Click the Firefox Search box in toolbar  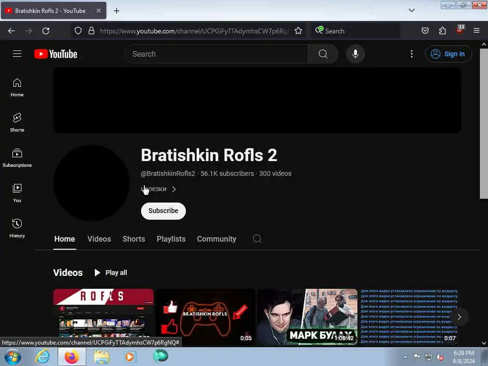pyautogui.click(x=356, y=31)
